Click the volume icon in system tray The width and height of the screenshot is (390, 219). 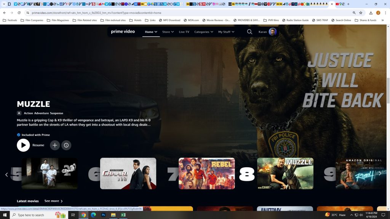pyautogui.click(x=361, y=215)
